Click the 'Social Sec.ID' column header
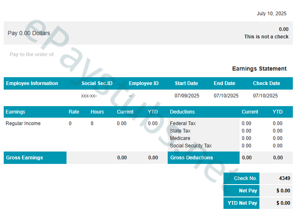The image size is (297, 218). point(97,83)
